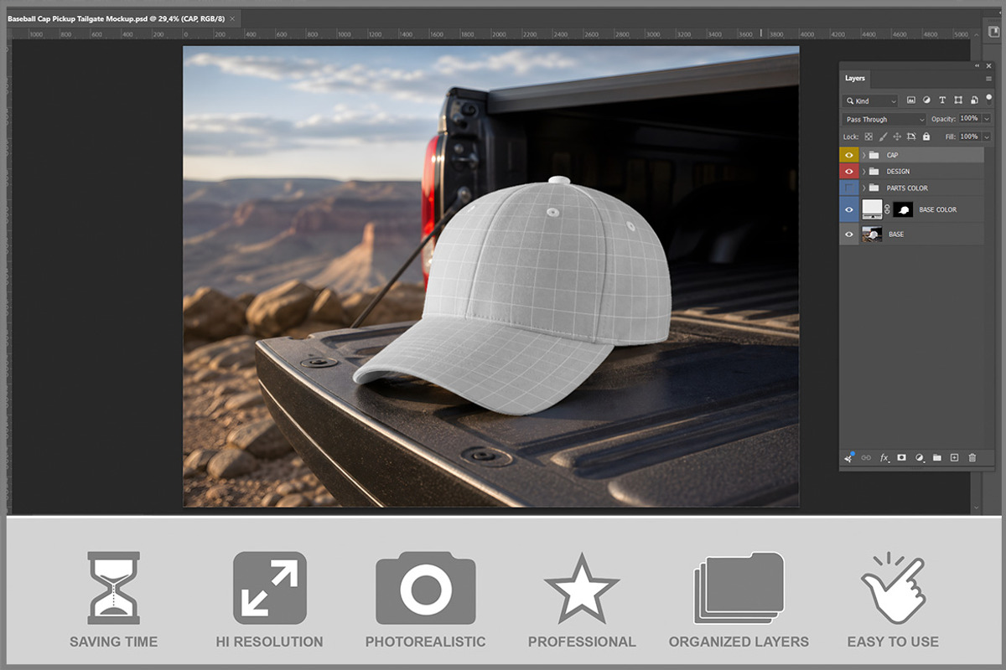This screenshot has width=1006, height=670.
Task: Close the Baseball Cap Mockup document tab
Action: pyautogui.click(x=232, y=18)
